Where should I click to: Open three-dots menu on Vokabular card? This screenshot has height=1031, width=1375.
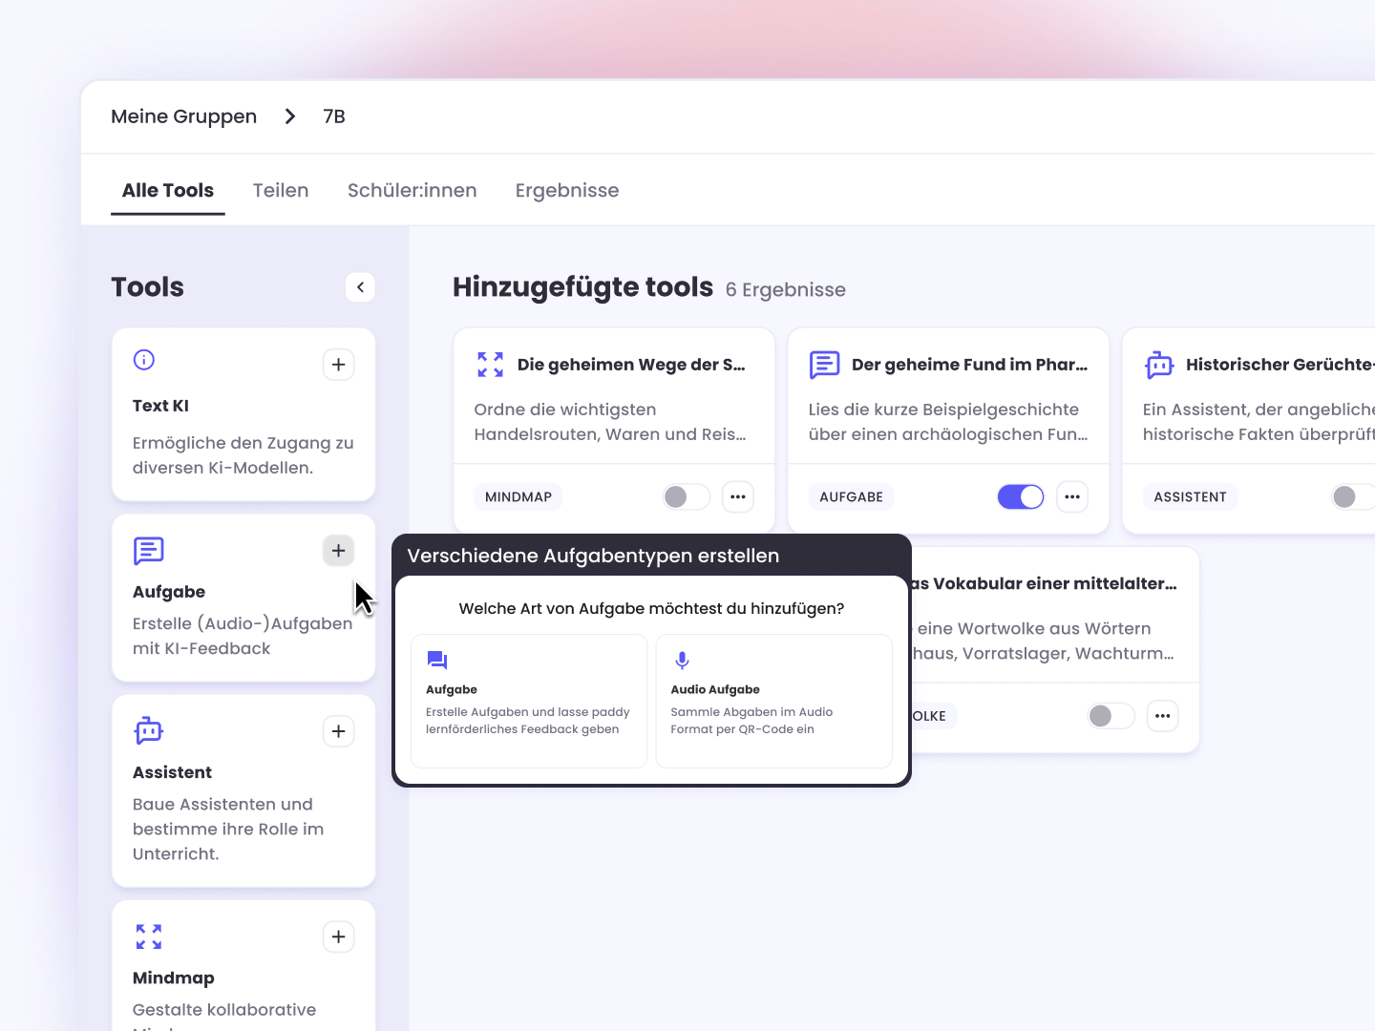tap(1162, 716)
